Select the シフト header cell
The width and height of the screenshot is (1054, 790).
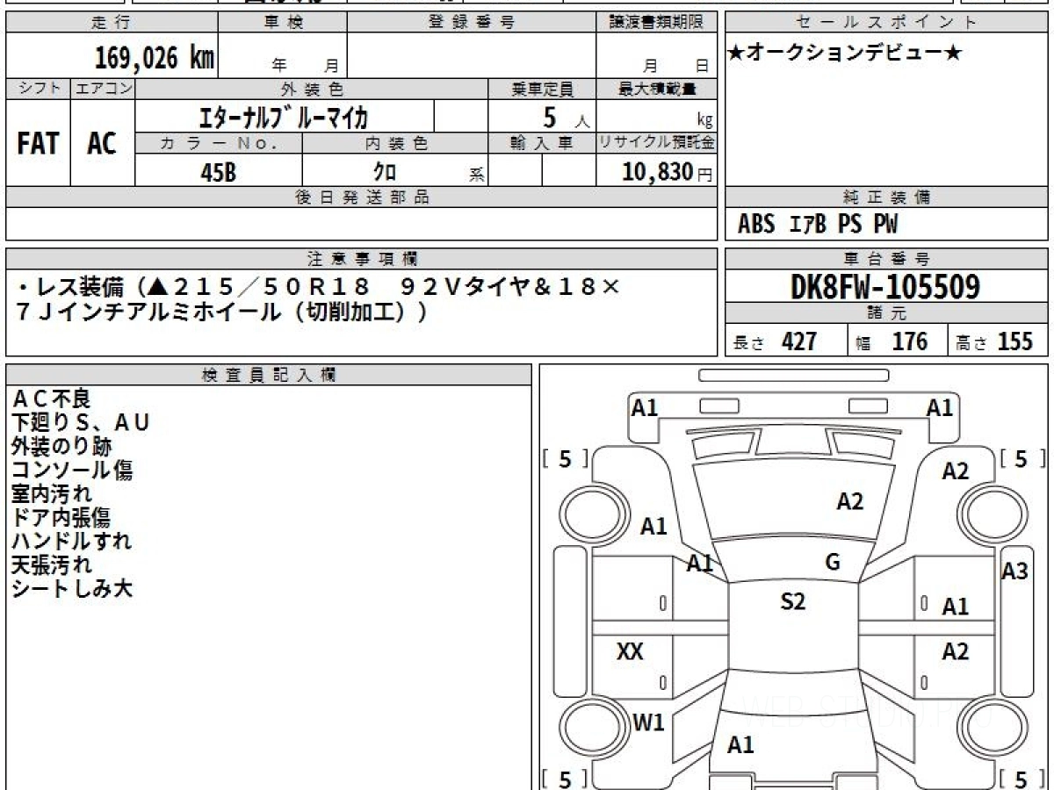click(39, 89)
